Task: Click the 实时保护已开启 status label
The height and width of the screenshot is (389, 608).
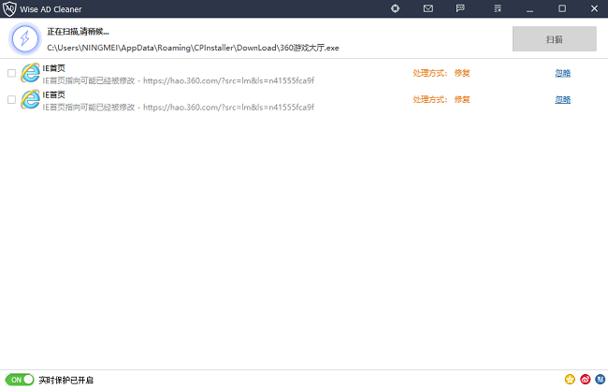Action: [x=65, y=380]
